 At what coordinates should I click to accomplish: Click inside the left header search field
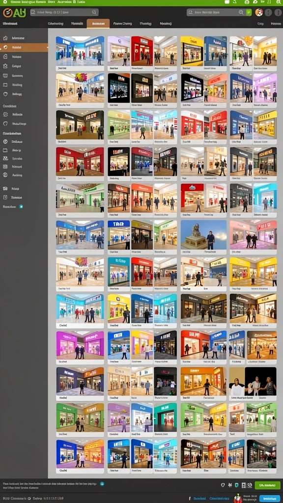64,12
